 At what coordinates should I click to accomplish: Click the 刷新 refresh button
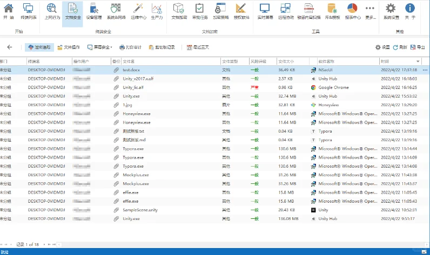pyautogui.click(x=400, y=47)
